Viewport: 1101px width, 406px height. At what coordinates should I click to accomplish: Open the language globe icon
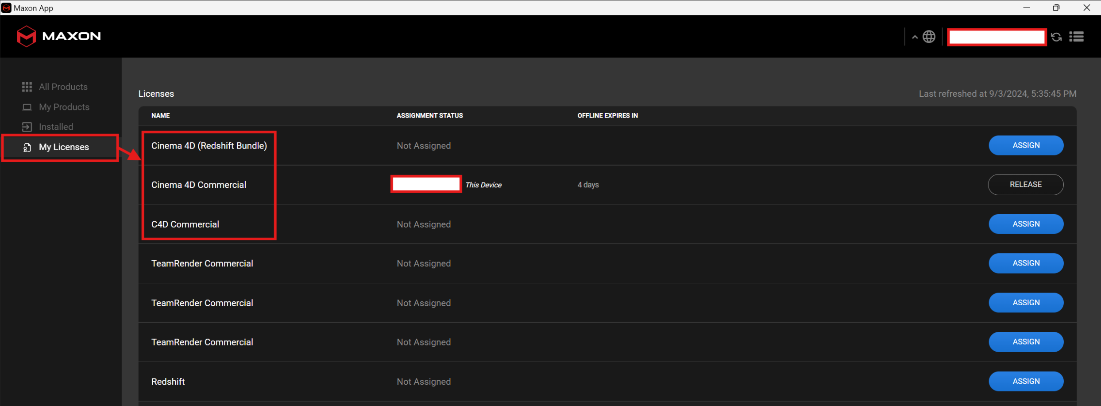point(929,37)
